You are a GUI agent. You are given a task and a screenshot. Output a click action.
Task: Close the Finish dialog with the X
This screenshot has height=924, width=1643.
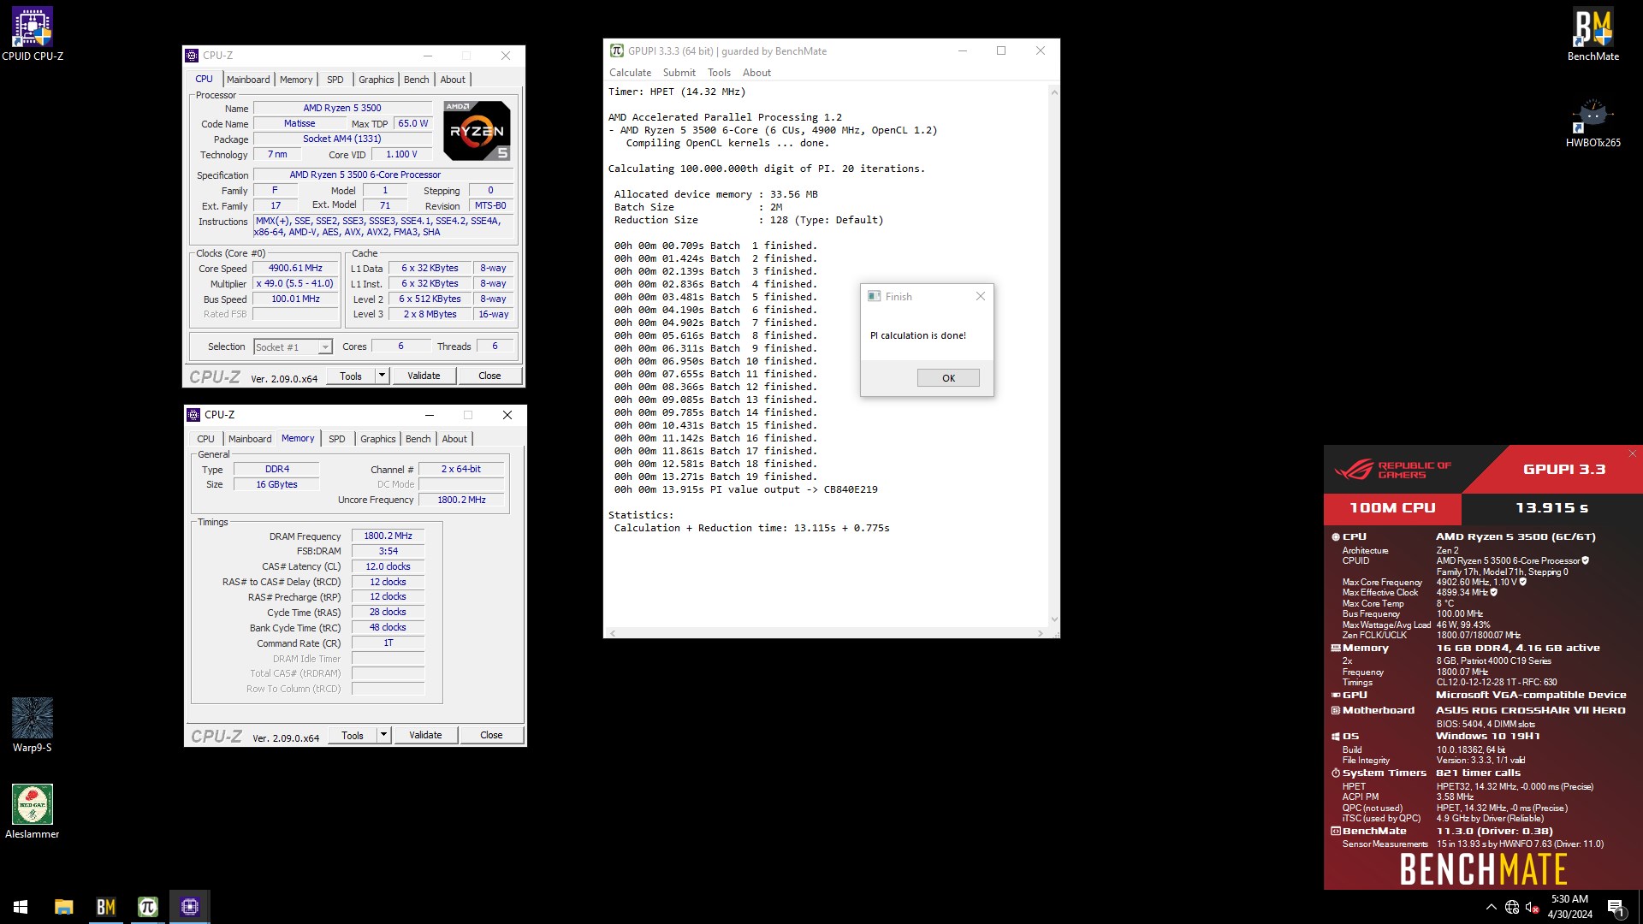tap(981, 296)
